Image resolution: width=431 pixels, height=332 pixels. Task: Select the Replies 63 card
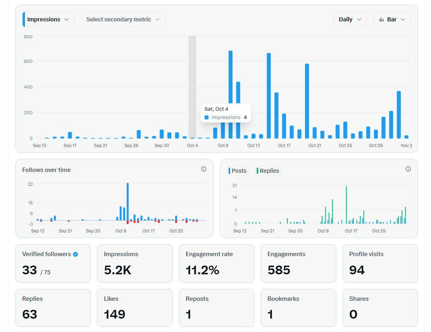coord(53,308)
